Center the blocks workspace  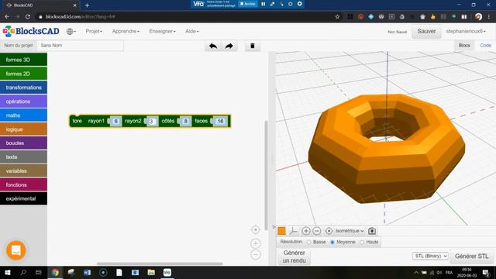pos(256,229)
